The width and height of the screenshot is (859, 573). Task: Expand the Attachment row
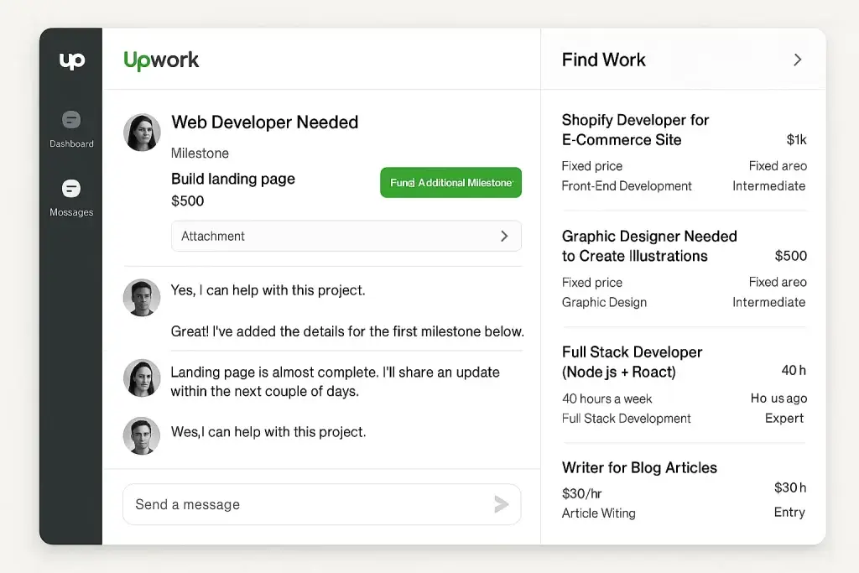coord(346,236)
